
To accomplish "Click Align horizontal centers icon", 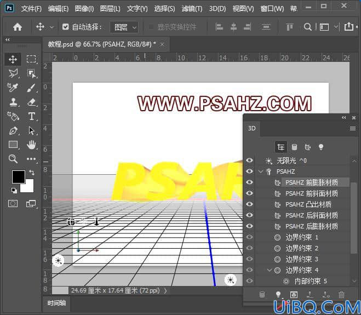I will [x=233, y=27].
